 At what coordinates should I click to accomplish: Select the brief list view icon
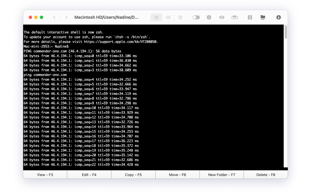pyautogui.click(x=168, y=17)
